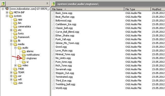Expand the video folder node

click(15, 66)
